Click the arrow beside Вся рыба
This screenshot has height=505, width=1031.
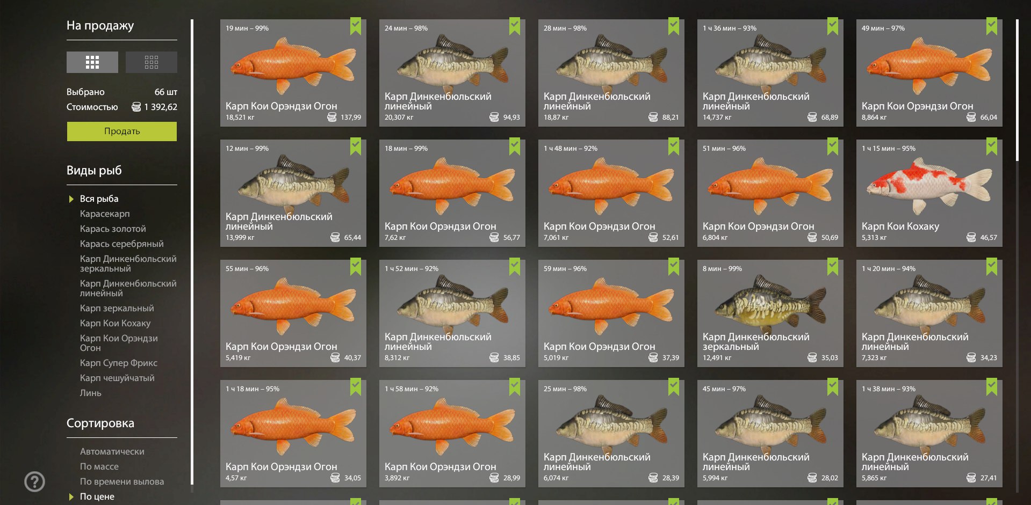tap(71, 199)
